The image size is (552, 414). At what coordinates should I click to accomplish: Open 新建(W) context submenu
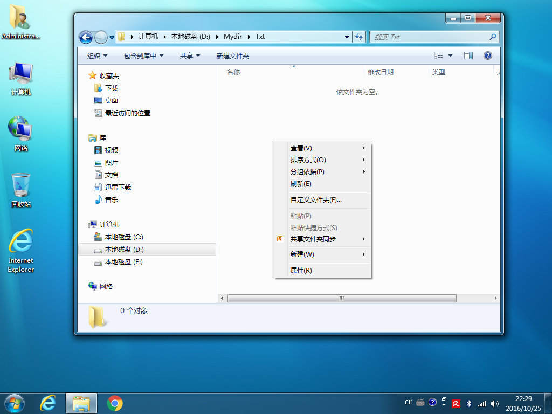tap(321, 254)
